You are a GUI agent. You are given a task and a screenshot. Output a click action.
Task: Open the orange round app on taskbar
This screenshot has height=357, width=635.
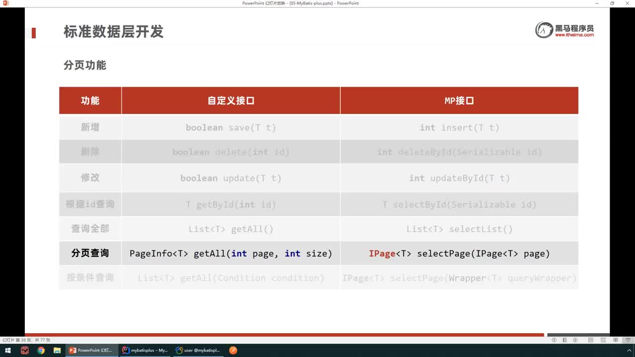pyautogui.click(x=233, y=351)
